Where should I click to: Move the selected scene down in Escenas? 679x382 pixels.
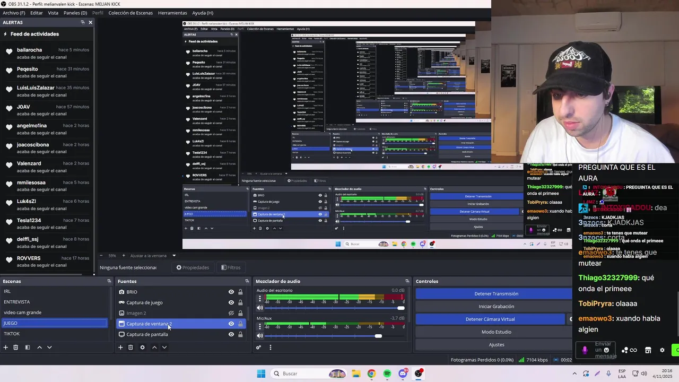click(49, 348)
